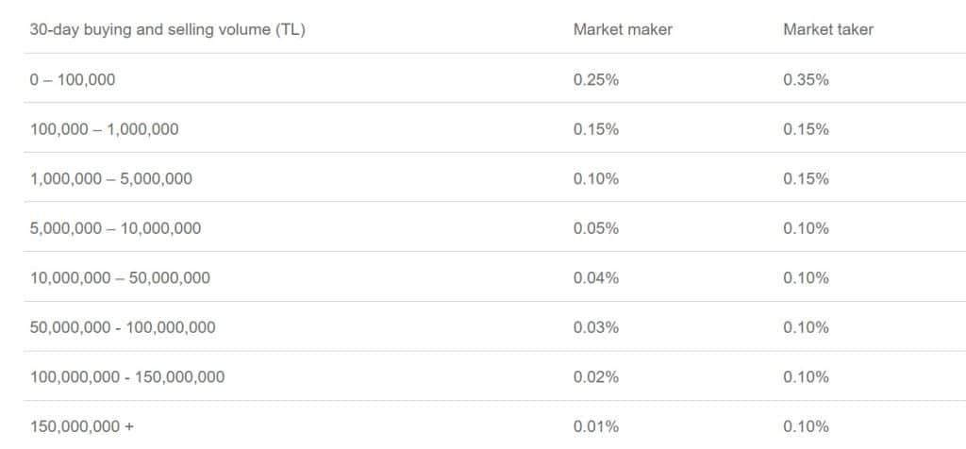Select the "5,000,000 – 10,000,000" volume tier
The width and height of the screenshot is (966, 449).
point(115,228)
